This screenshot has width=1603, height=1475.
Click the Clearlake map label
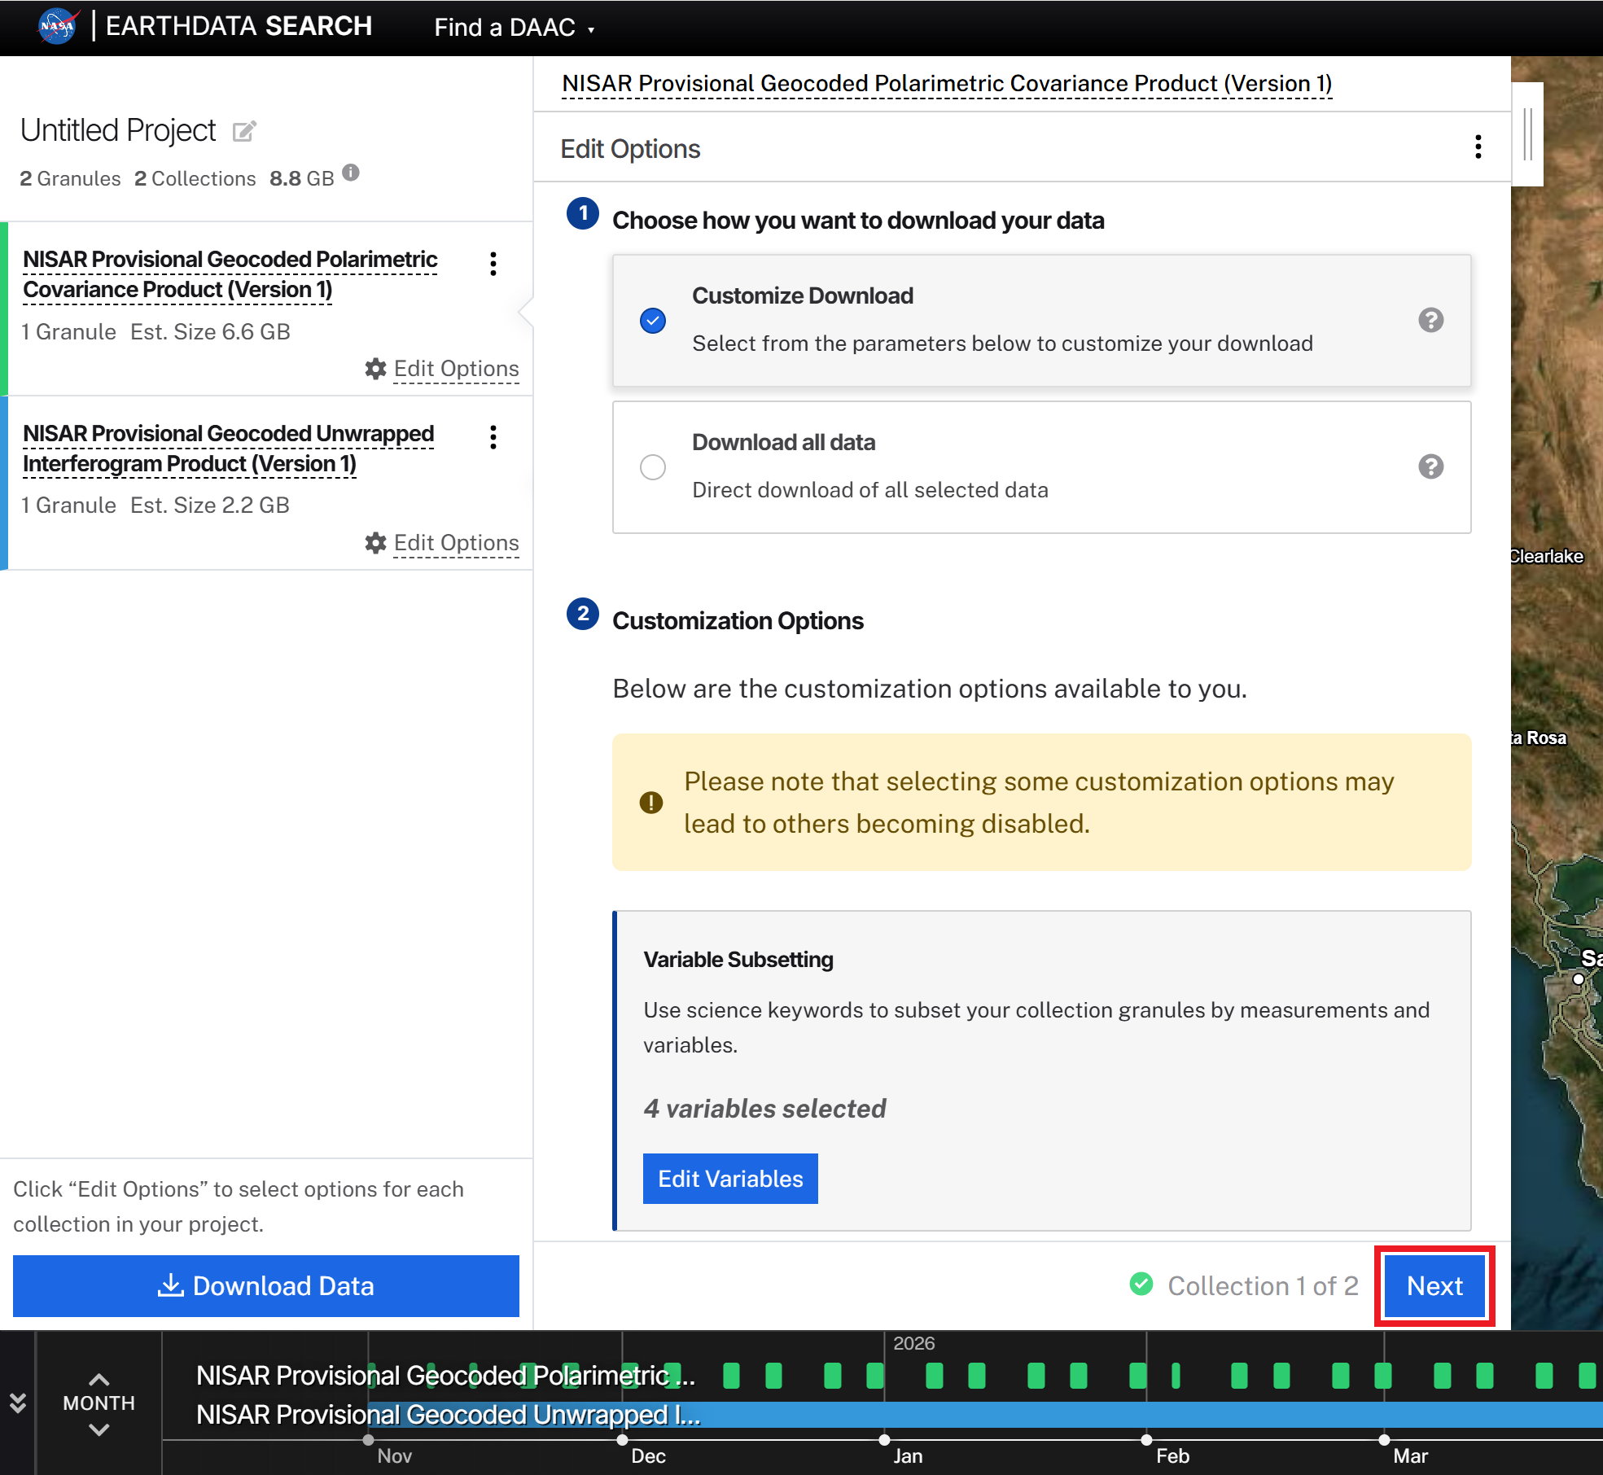[1546, 557]
